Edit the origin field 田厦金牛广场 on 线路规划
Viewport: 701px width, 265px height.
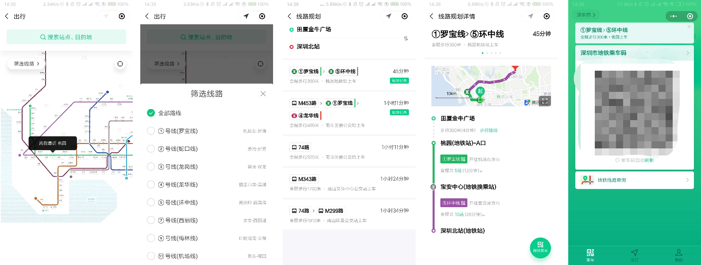click(314, 29)
